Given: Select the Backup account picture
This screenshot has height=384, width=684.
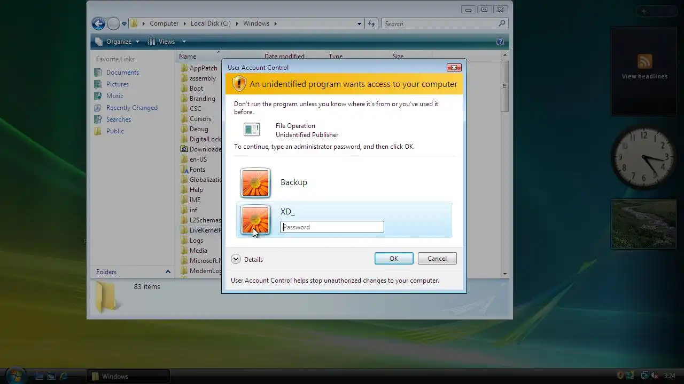Looking at the screenshot, I should (x=255, y=182).
